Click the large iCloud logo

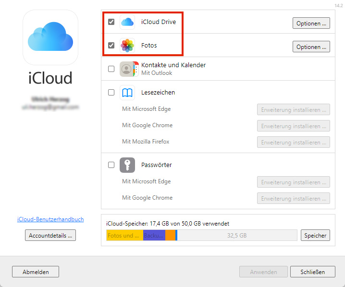(x=50, y=37)
